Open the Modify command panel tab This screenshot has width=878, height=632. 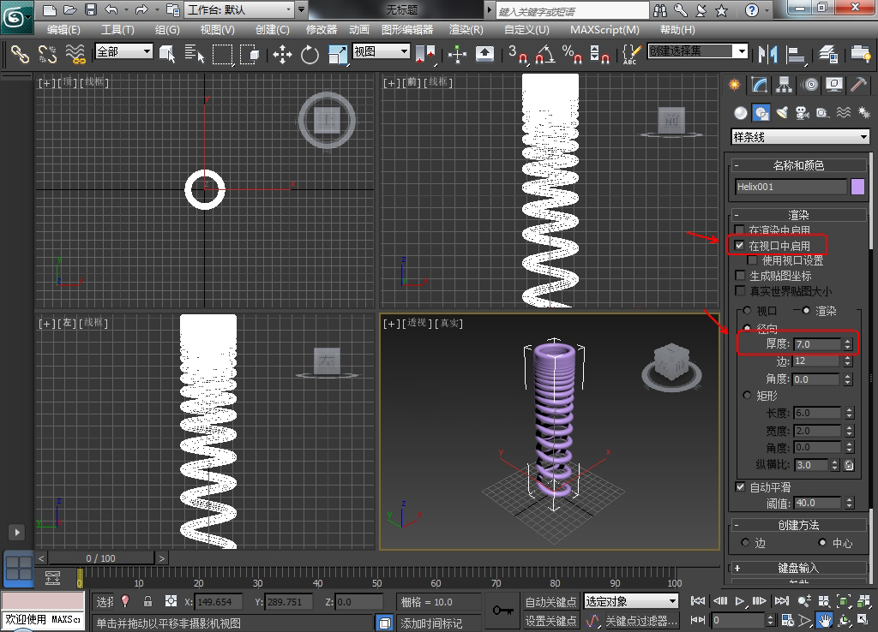point(759,85)
